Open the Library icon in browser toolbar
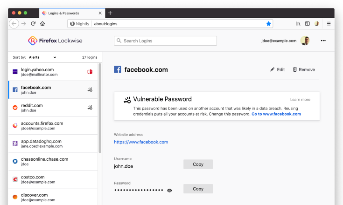The height and width of the screenshot is (205, 343). pyautogui.click(x=298, y=24)
